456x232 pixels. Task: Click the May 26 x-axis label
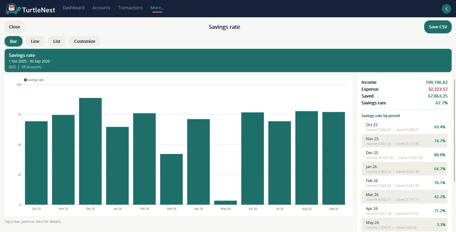click(225, 209)
